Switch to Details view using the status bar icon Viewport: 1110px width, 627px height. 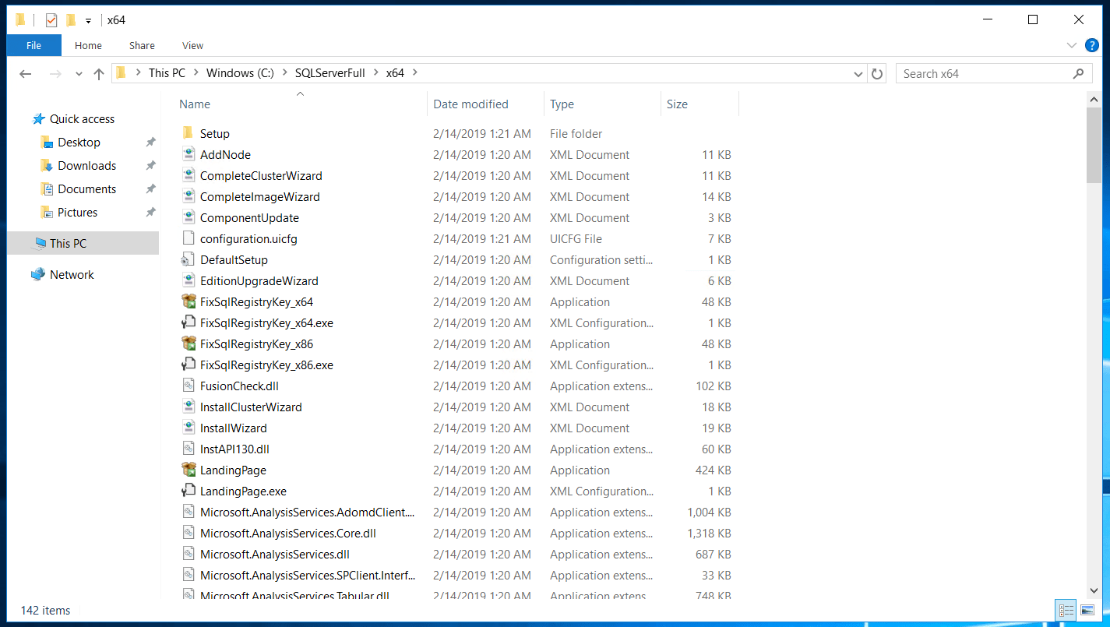pos(1066,611)
